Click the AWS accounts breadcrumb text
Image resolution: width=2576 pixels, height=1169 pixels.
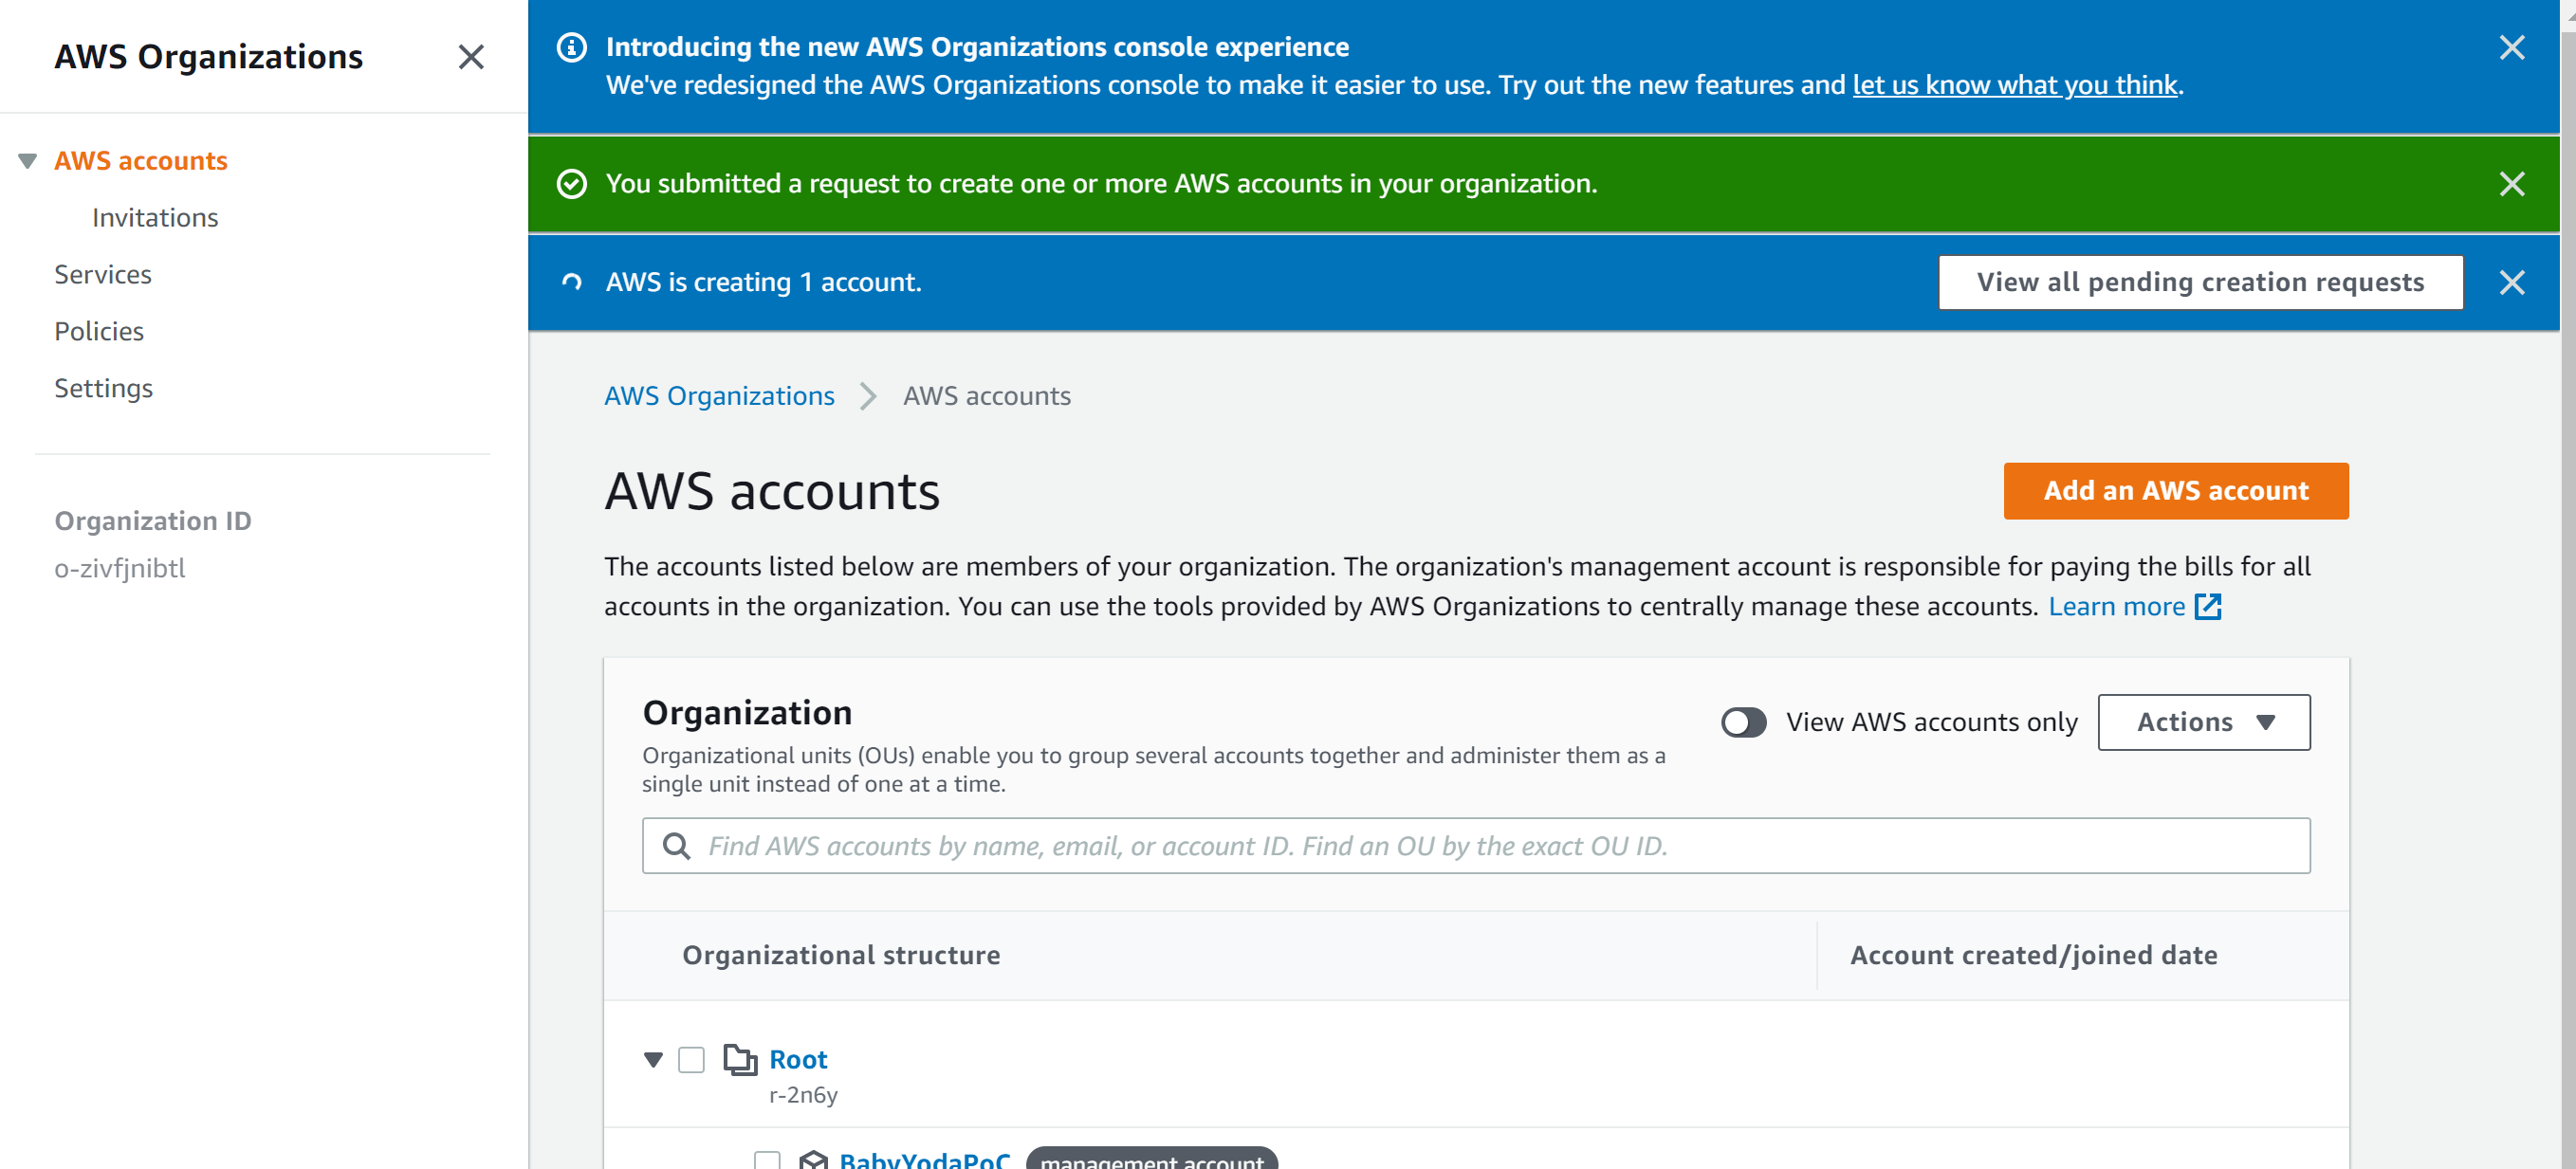coord(987,396)
